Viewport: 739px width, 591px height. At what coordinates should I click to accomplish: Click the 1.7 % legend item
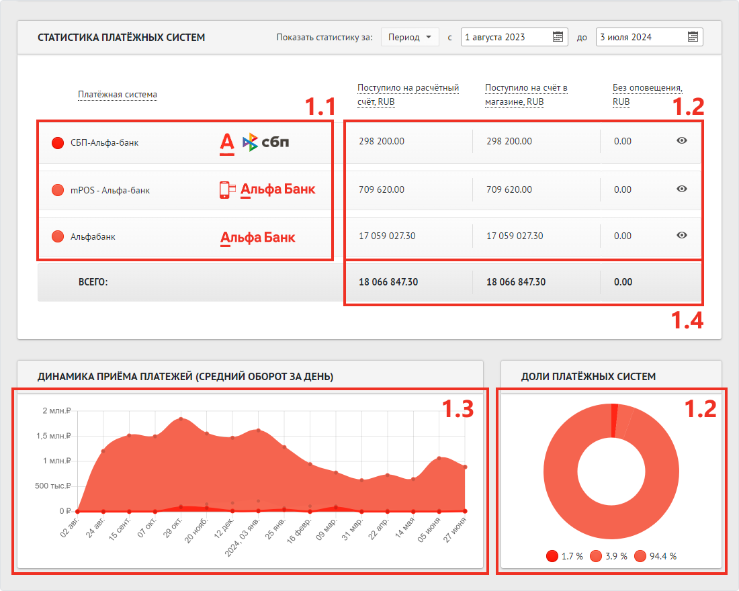[x=562, y=556]
